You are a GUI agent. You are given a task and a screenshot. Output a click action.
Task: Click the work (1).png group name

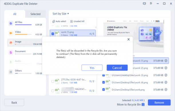(67, 32)
